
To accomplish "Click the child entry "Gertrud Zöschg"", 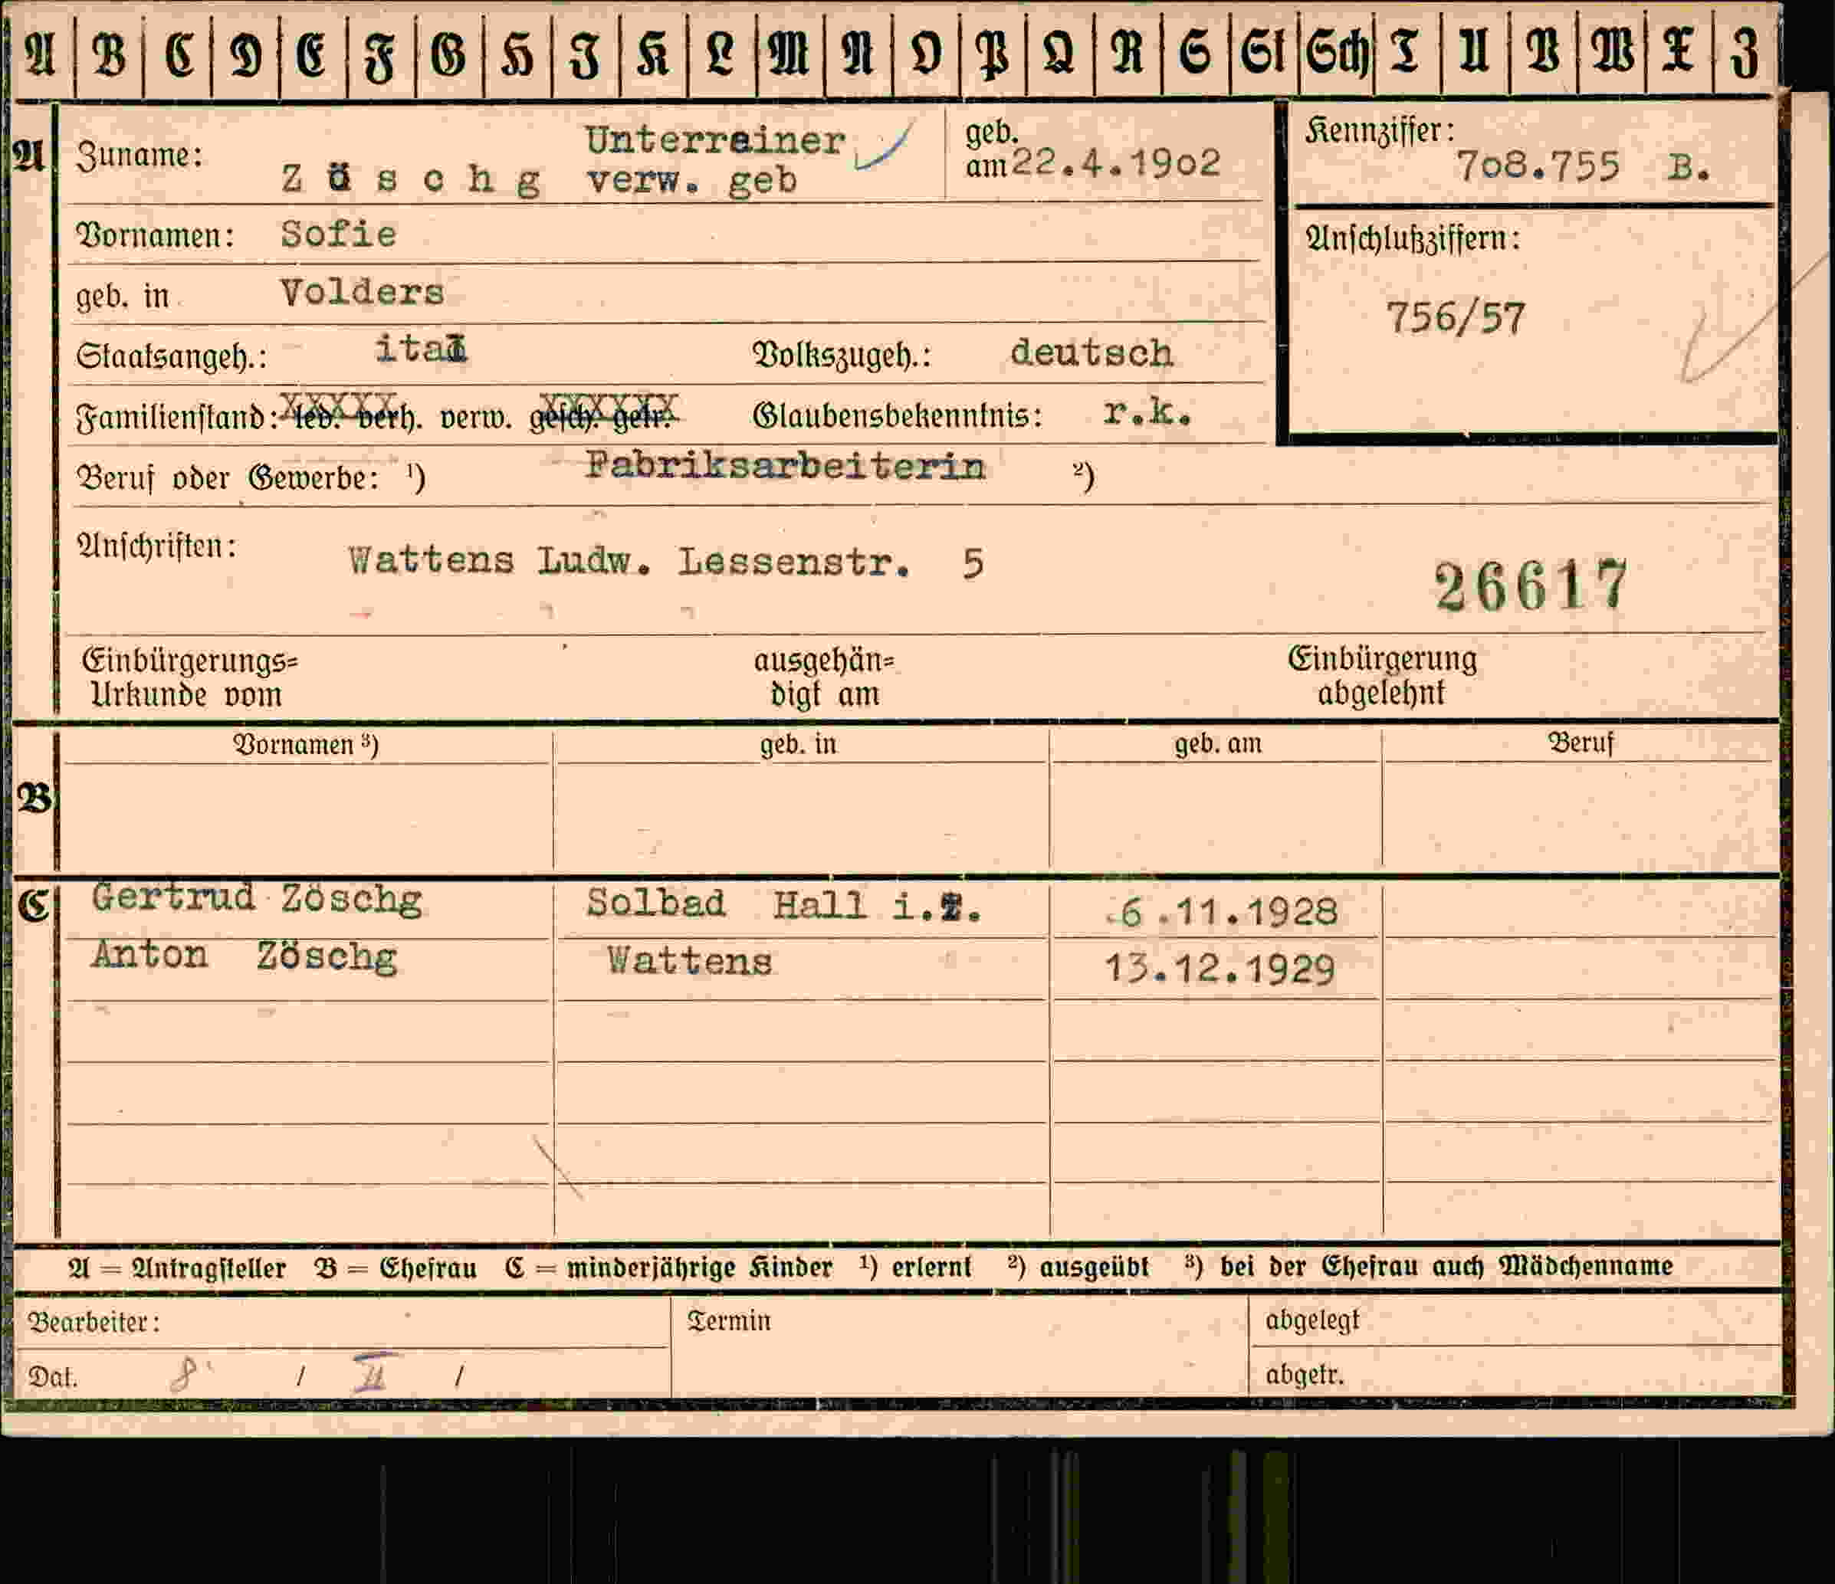I will click(257, 899).
